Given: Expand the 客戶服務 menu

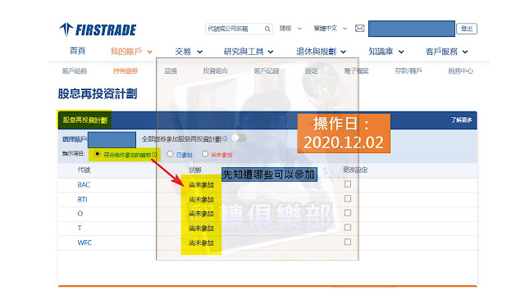Looking at the screenshot, I should pos(446,52).
